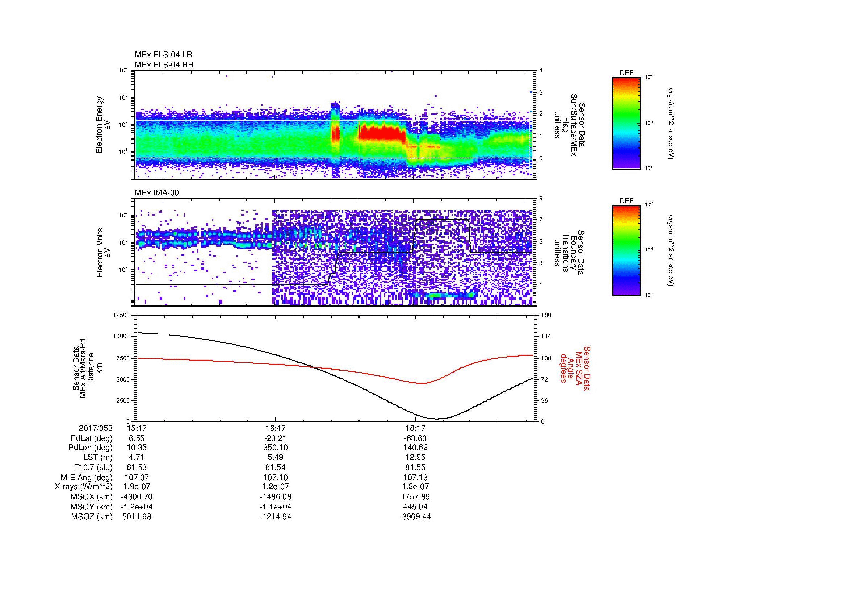
Task: Click the PdLat value '6.55'
Action: 137,438
